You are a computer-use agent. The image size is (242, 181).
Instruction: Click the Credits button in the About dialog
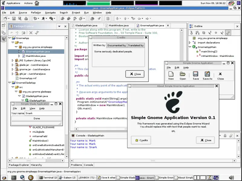(141, 140)
